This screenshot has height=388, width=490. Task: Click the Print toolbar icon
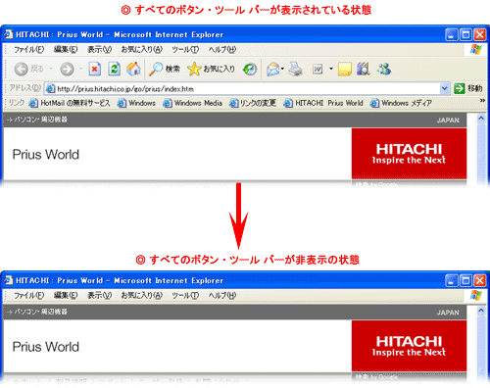tap(296, 69)
